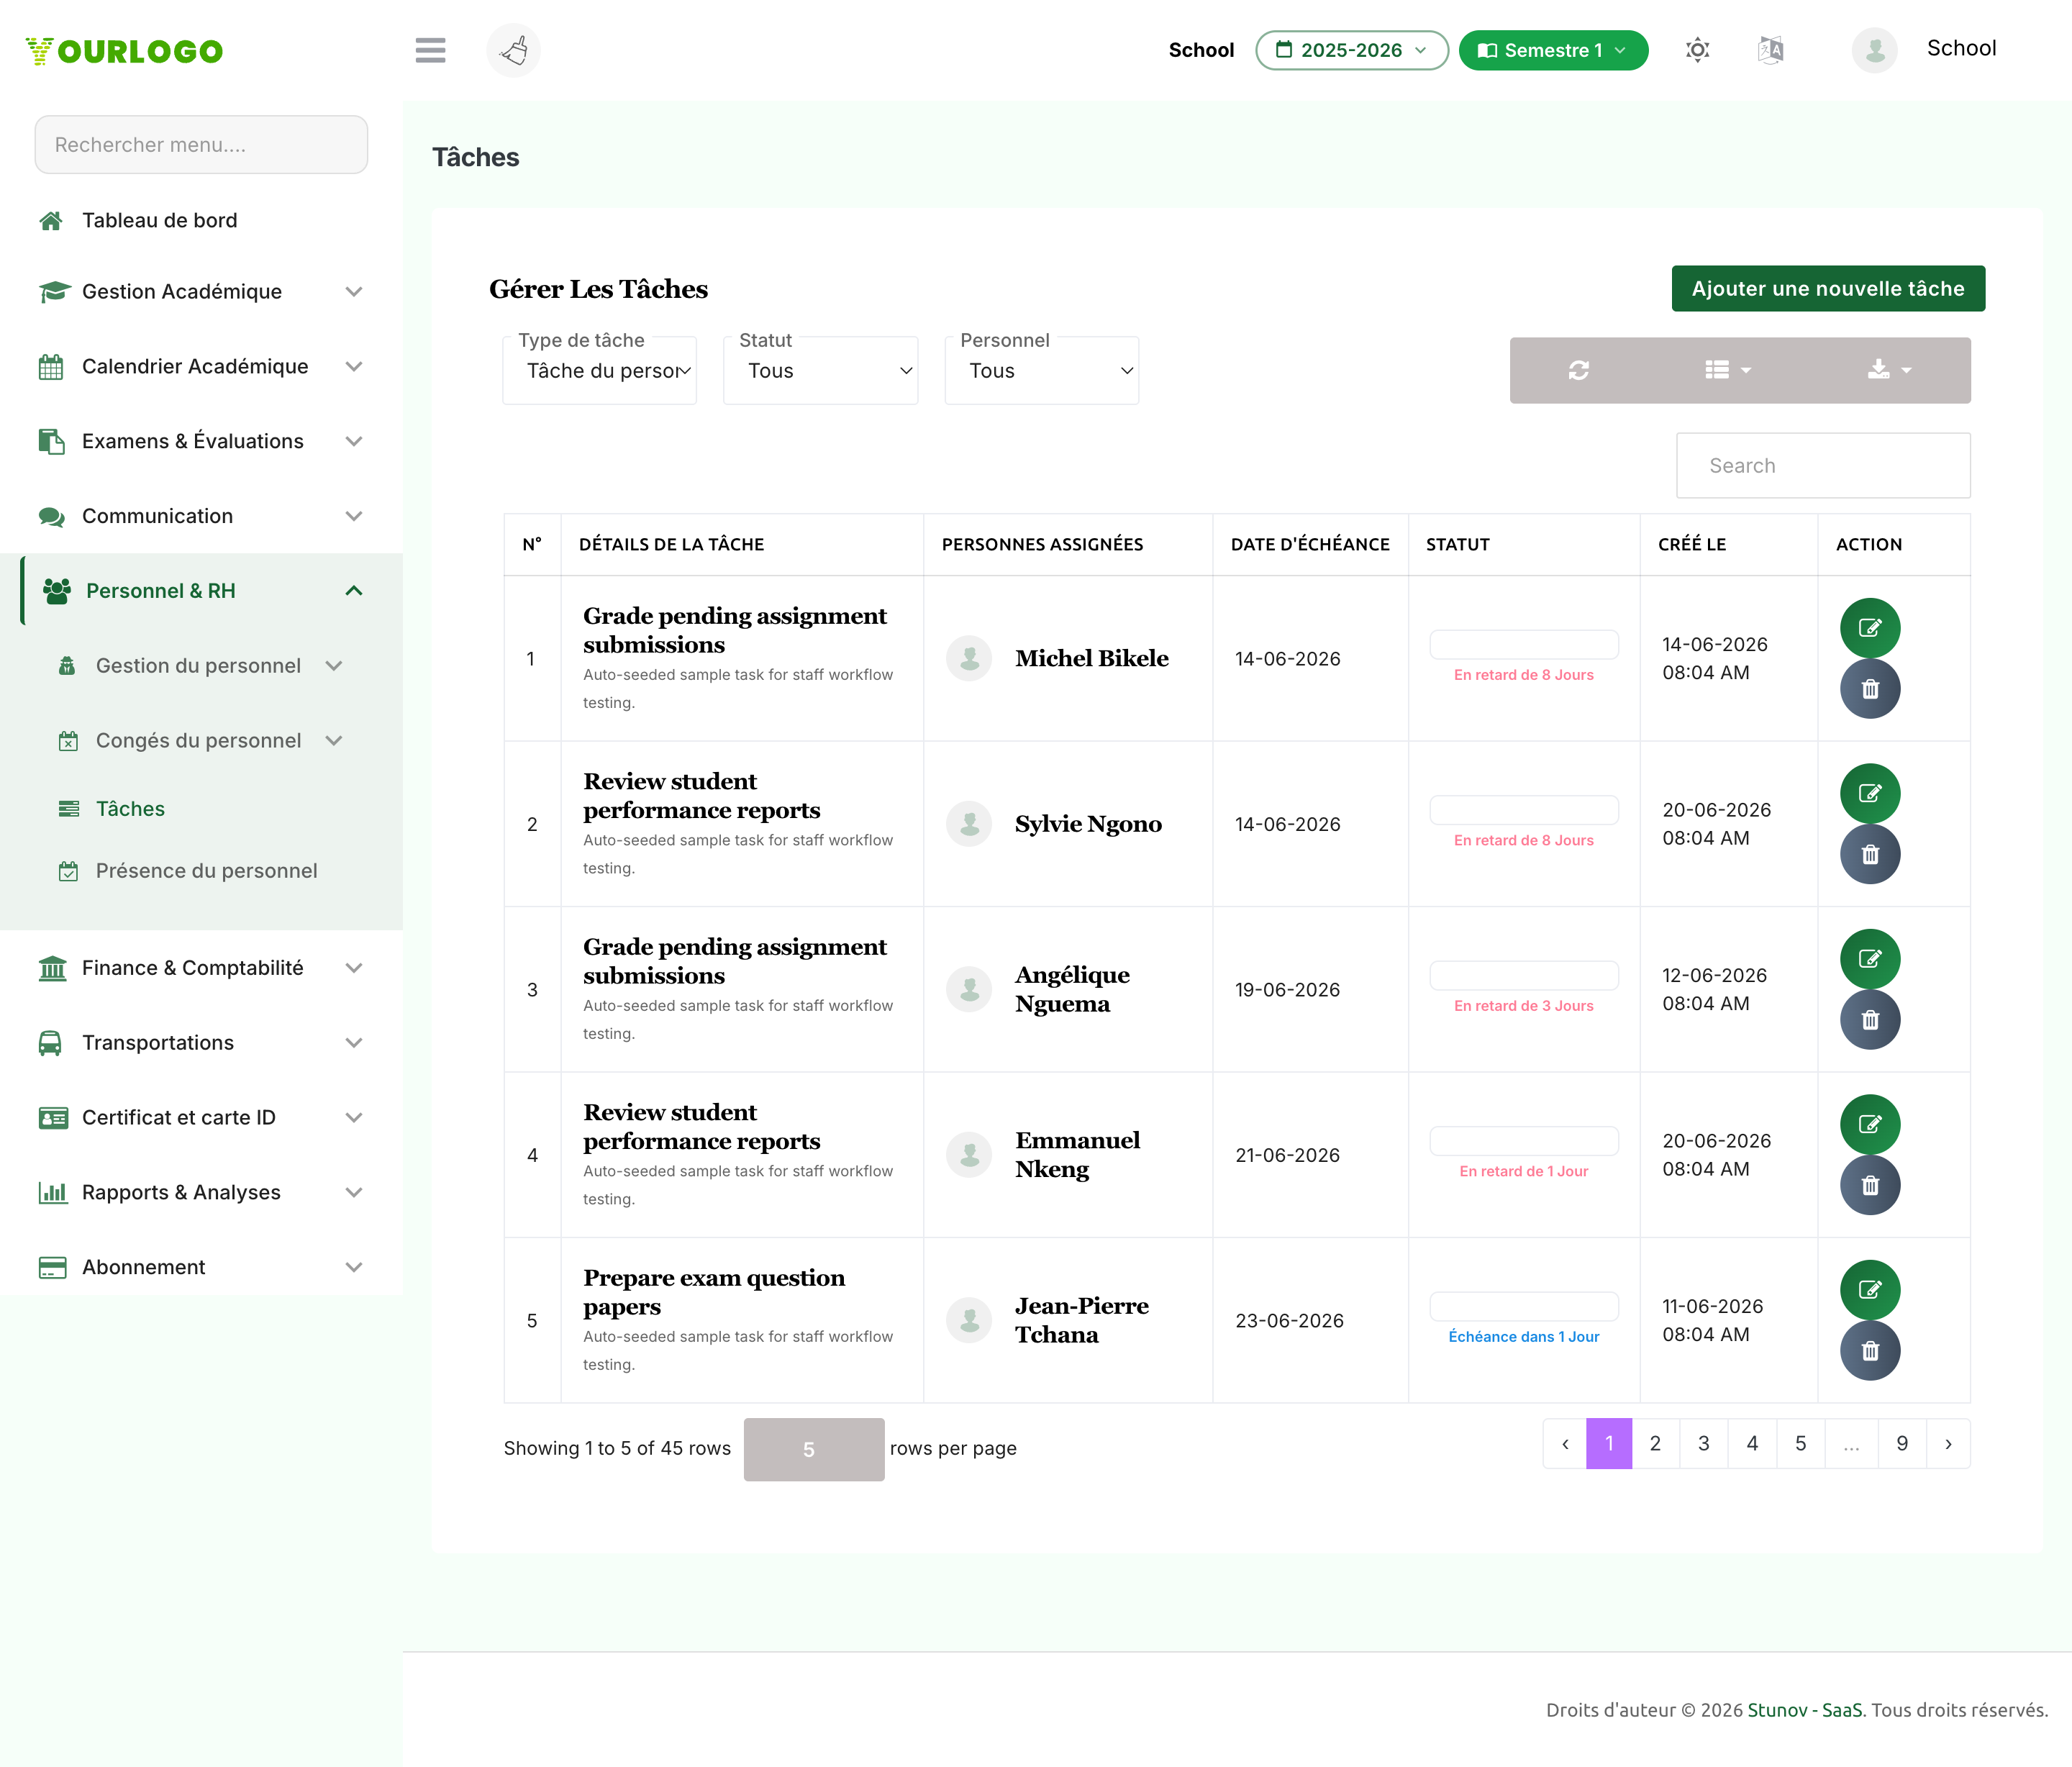The image size is (2072, 1767).
Task: Click the Date d'échéance column header
Action: 1310,544
